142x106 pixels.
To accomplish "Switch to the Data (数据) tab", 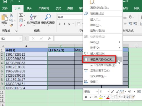I will 70,8.
